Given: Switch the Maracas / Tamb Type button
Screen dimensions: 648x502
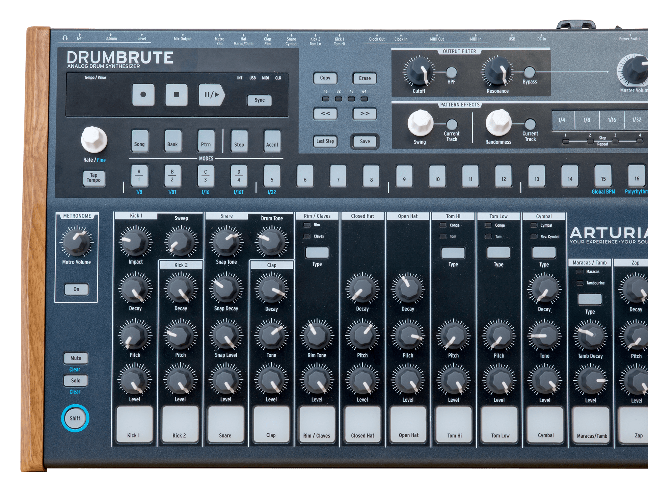Looking at the screenshot, I should (x=590, y=299).
